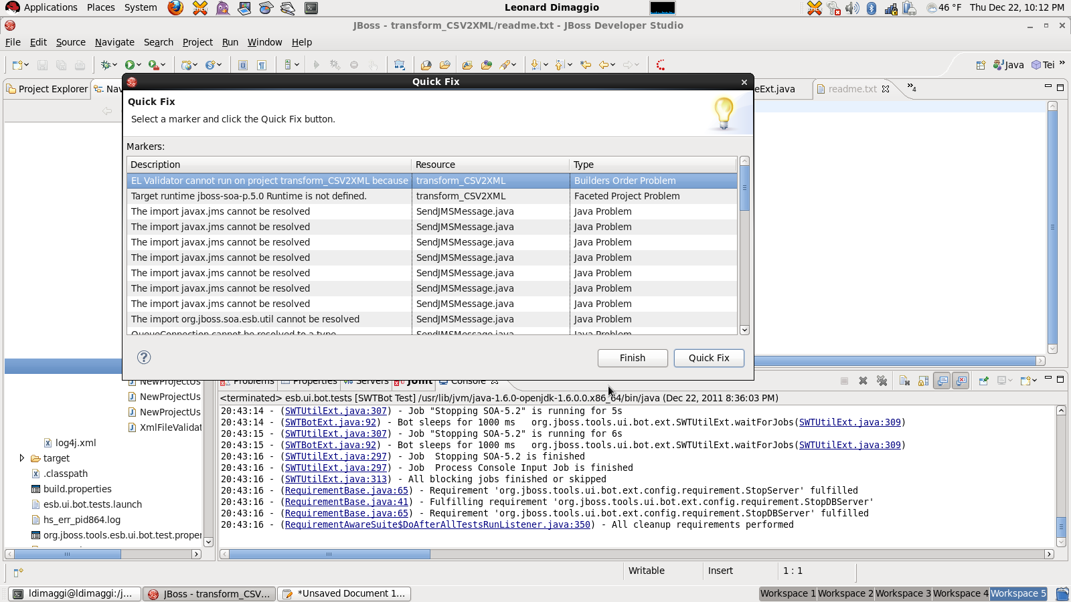This screenshot has width=1071, height=602.
Task: Toggle show console when standard error changes
Action: (x=961, y=381)
